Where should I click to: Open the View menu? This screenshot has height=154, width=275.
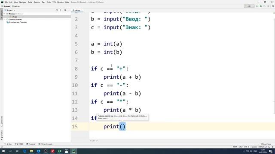point(16,2)
